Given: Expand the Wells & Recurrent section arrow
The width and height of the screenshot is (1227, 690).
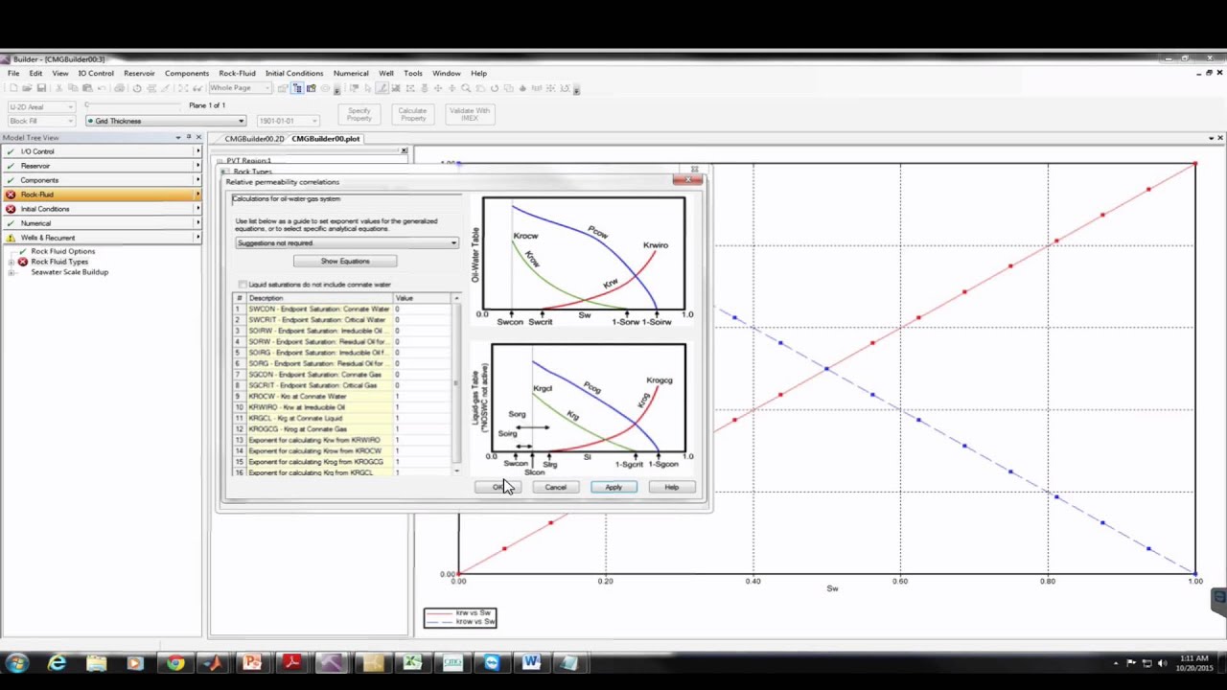Looking at the screenshot, I should tap(197, 238).
